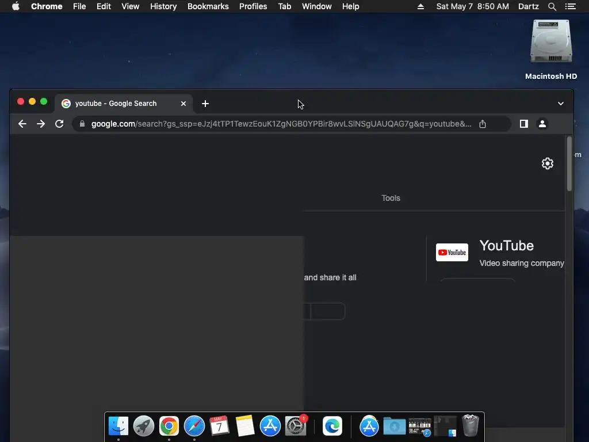Click the "Video sharing company" subtitle
Viewport: 589px width, 442px height.
(x=521, y=263)
